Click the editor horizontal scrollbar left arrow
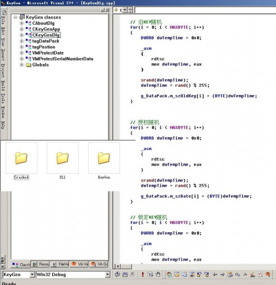This screenshot has height=285, width=276. 118,266
